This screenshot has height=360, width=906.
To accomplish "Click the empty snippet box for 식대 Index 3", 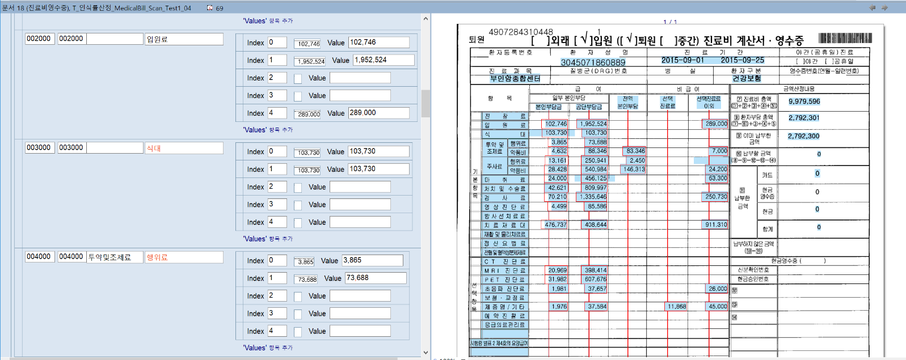I will click(298, 205).
